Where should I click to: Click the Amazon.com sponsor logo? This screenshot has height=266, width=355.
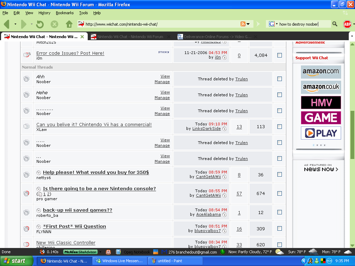pyautogui.click(x=321, y=72)
